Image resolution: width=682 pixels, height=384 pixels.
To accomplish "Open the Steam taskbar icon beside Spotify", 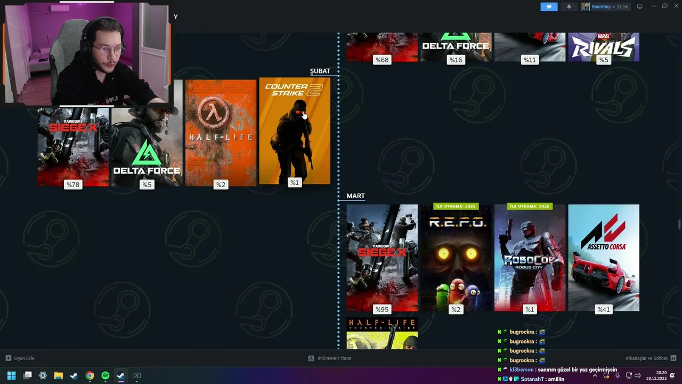I will (121, 375).
